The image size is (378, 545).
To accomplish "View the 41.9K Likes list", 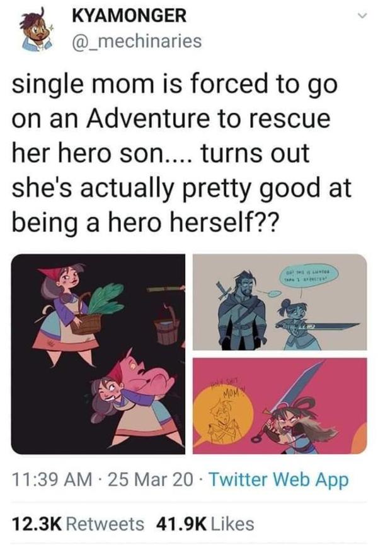I will click(205, 524).
